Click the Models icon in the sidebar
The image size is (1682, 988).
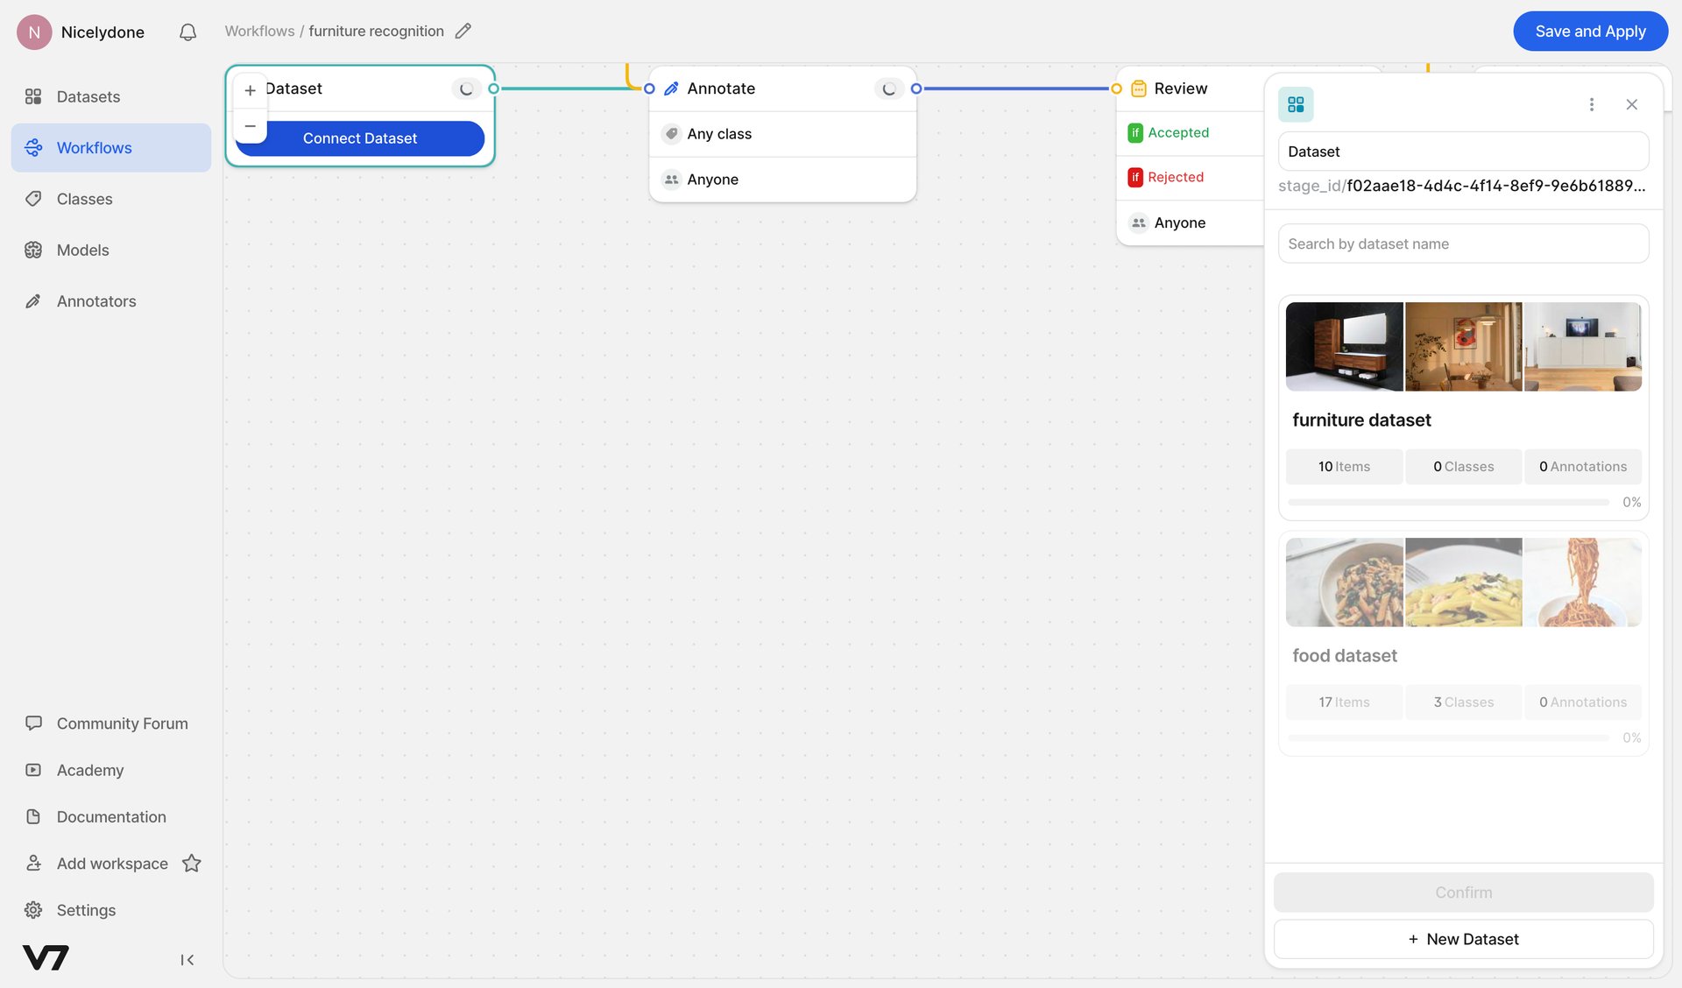point(33,250)
